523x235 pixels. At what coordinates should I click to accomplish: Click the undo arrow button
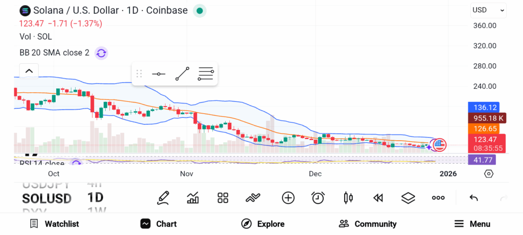click(x=473, y=198)
